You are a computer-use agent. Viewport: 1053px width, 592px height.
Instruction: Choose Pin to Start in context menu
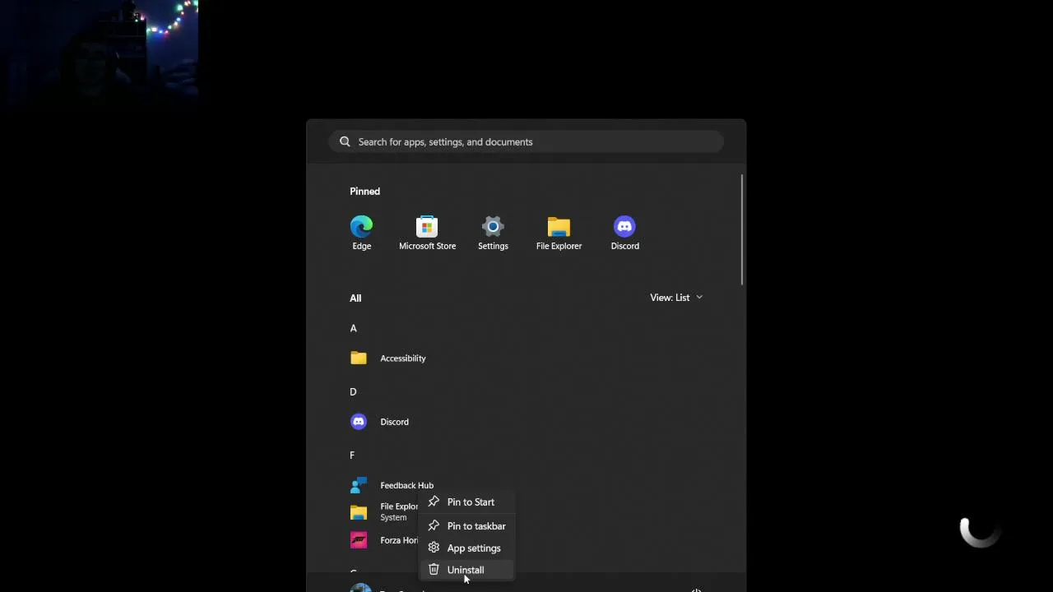467,502
